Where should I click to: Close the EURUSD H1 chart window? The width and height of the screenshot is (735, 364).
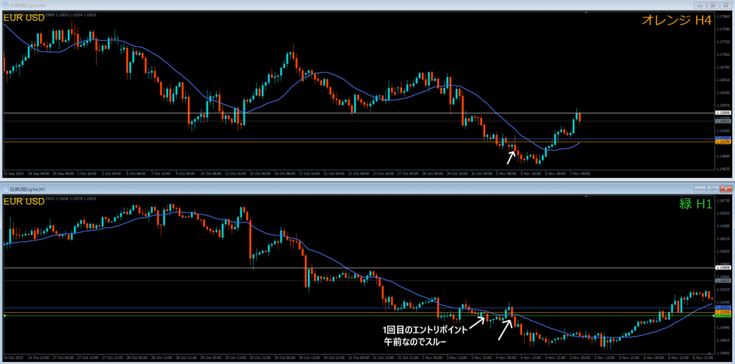tap(725, 189)
